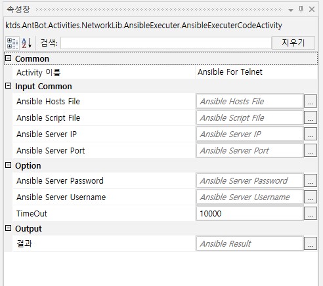The image size is (323, 286).
Task: Collapse the Input Common category
Action: coord(8,86)
